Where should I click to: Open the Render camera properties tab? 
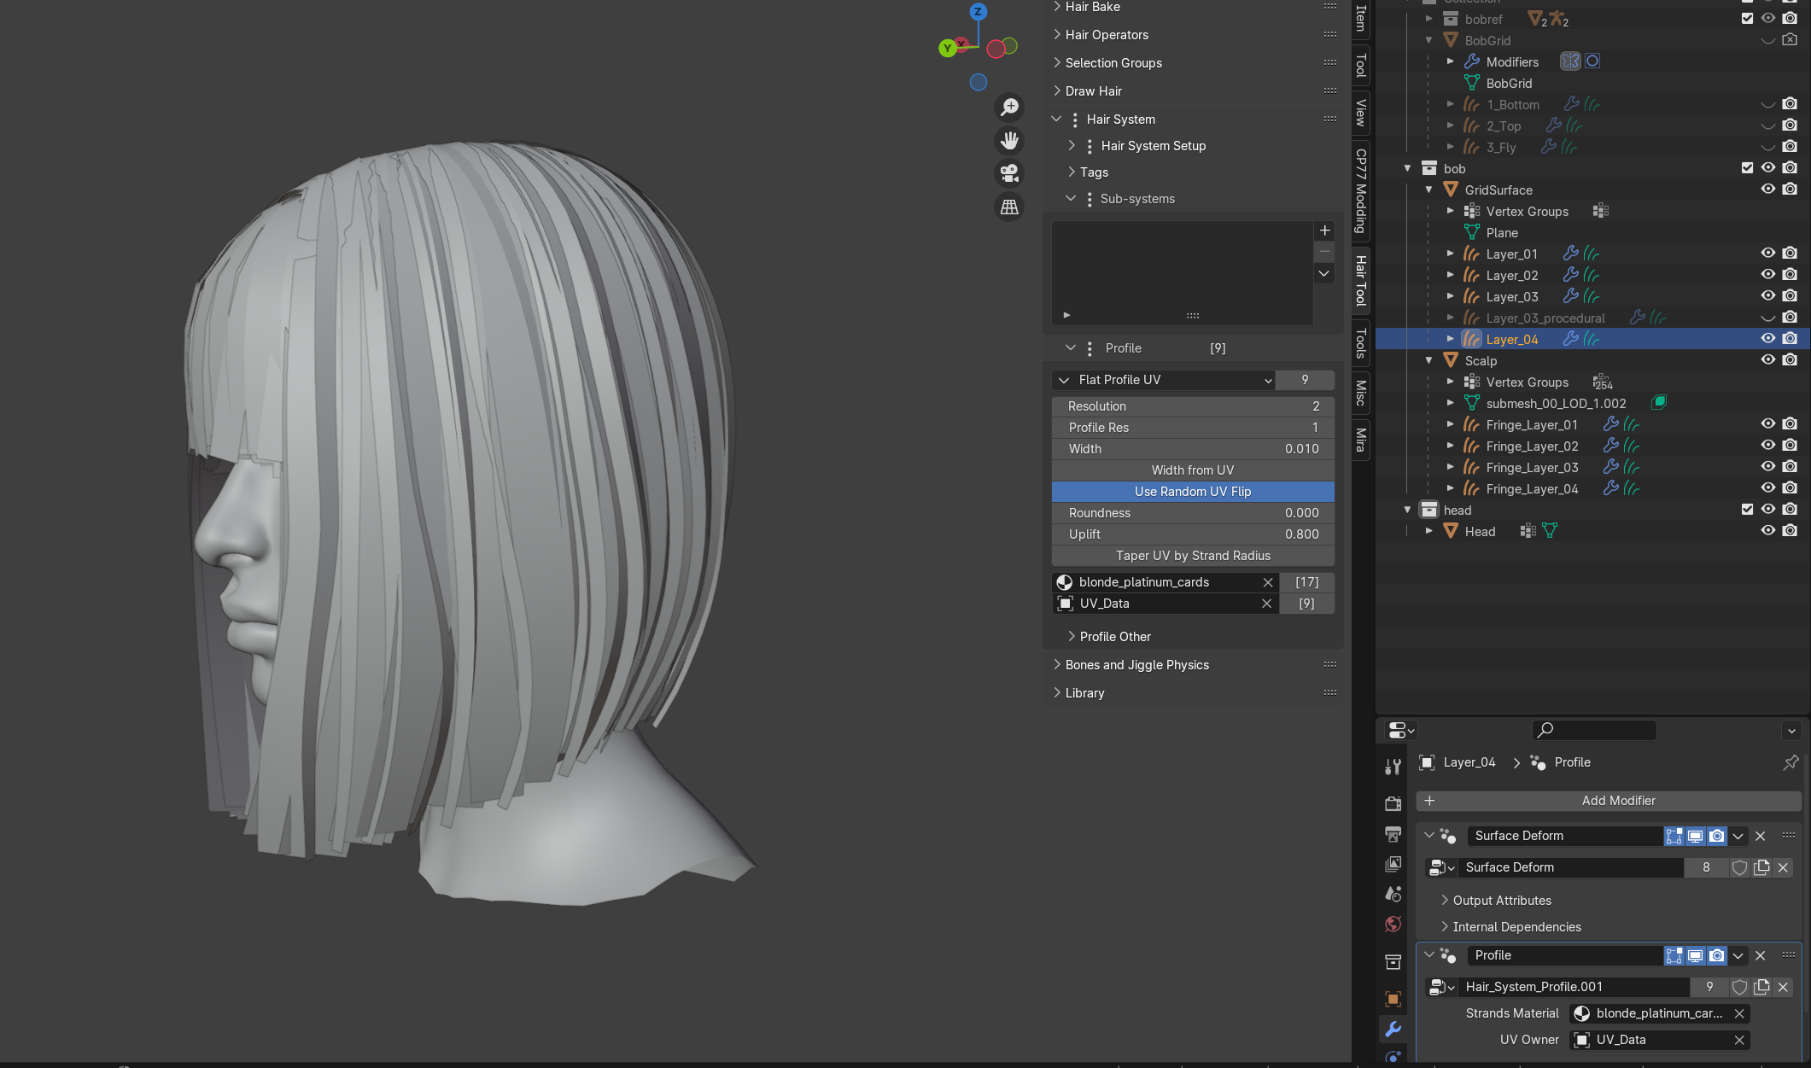[x=1393, y=803]
